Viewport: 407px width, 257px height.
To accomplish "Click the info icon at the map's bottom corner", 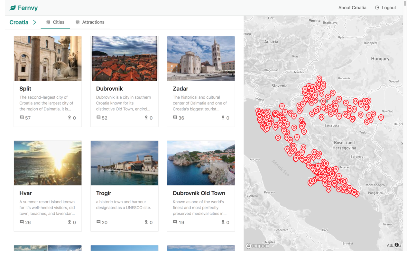I will coord(396,245).
